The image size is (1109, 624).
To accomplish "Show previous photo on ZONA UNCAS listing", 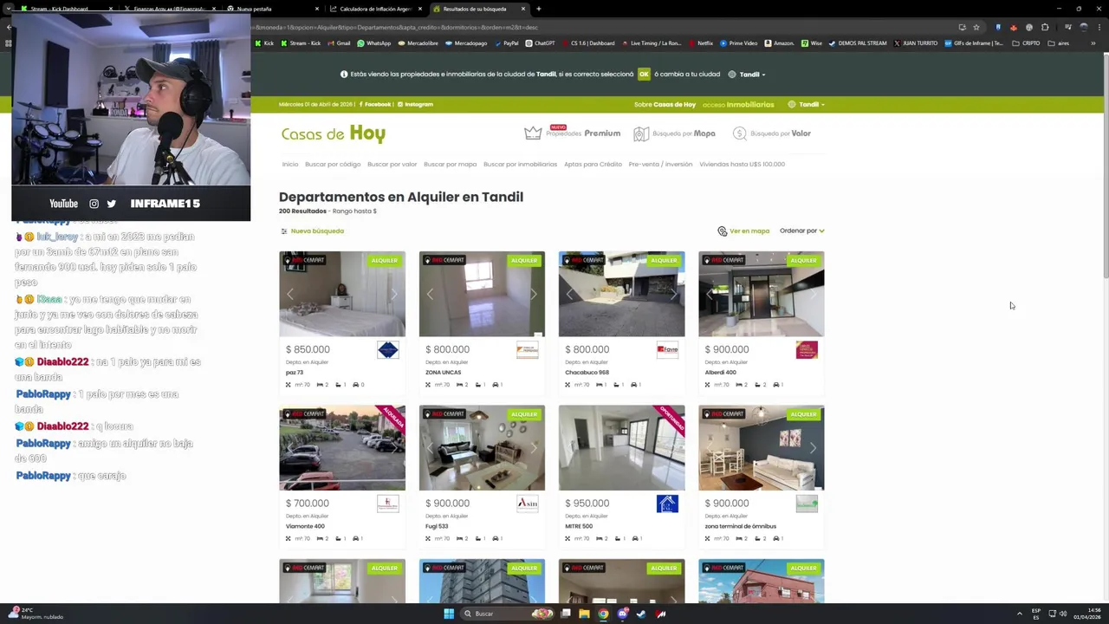I will point(430,295).
